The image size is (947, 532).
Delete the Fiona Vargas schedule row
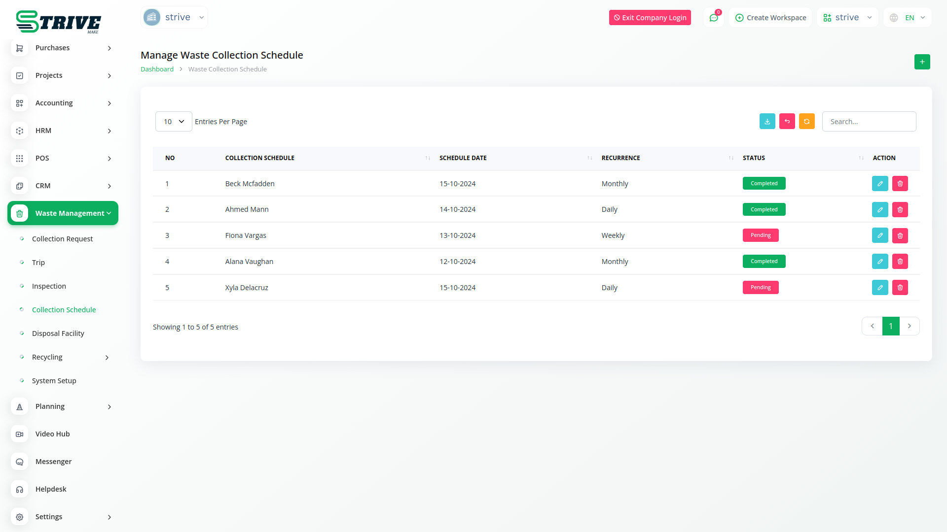[900, 235]
